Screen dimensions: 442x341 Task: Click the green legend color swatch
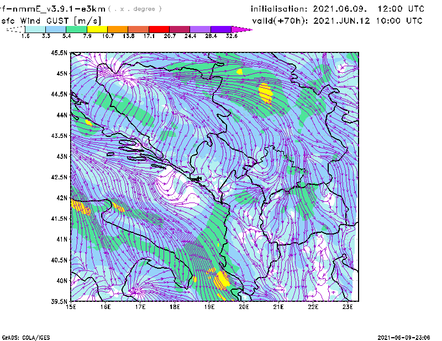pos(76,29)
